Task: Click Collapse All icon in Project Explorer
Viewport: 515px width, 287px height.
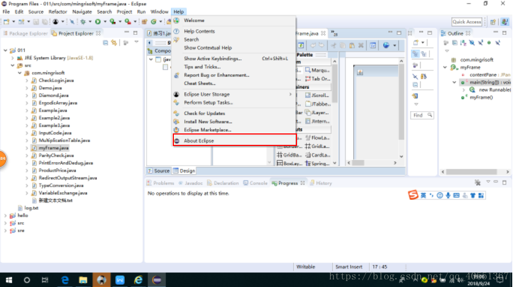Action: pos(105,42)
